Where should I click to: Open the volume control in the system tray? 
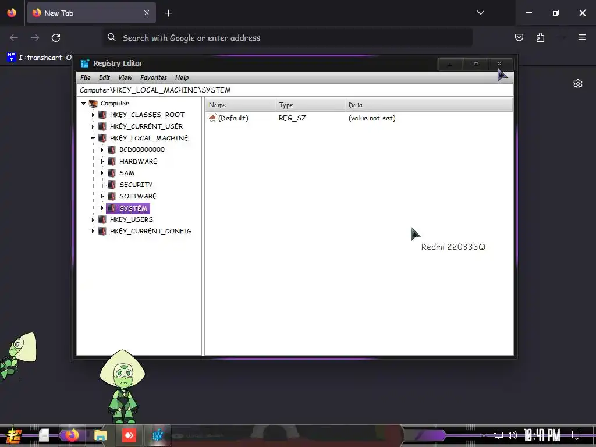(x=512, y=435)
